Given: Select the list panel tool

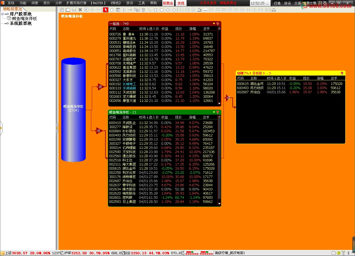Looking at the screenshot, I should (x=118, y=10).
